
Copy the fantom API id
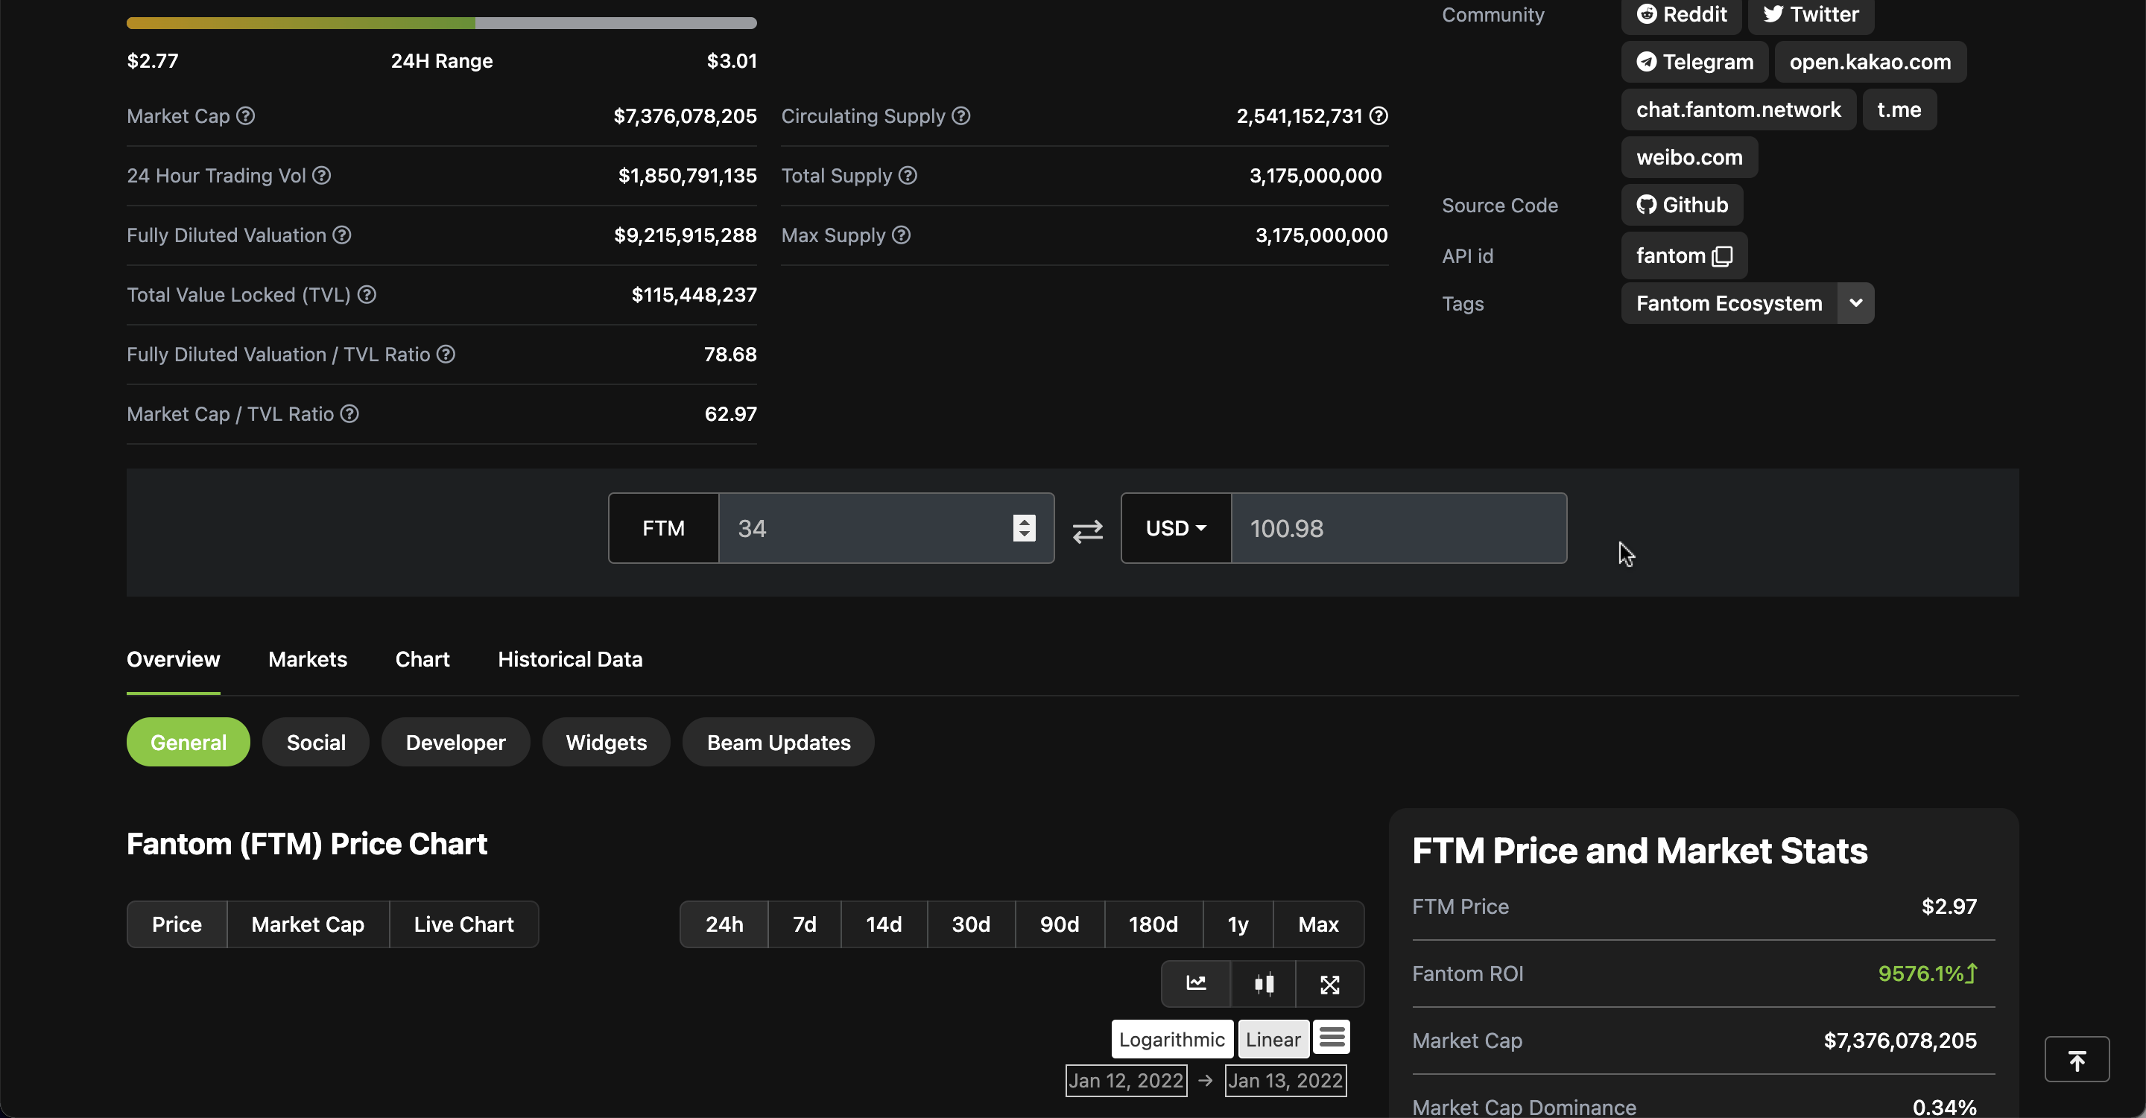tap(1722, 255)
